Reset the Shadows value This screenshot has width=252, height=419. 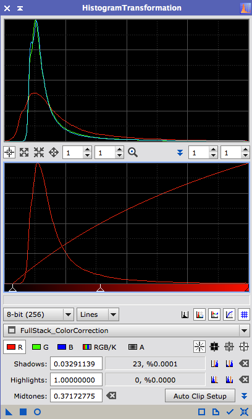244,363
